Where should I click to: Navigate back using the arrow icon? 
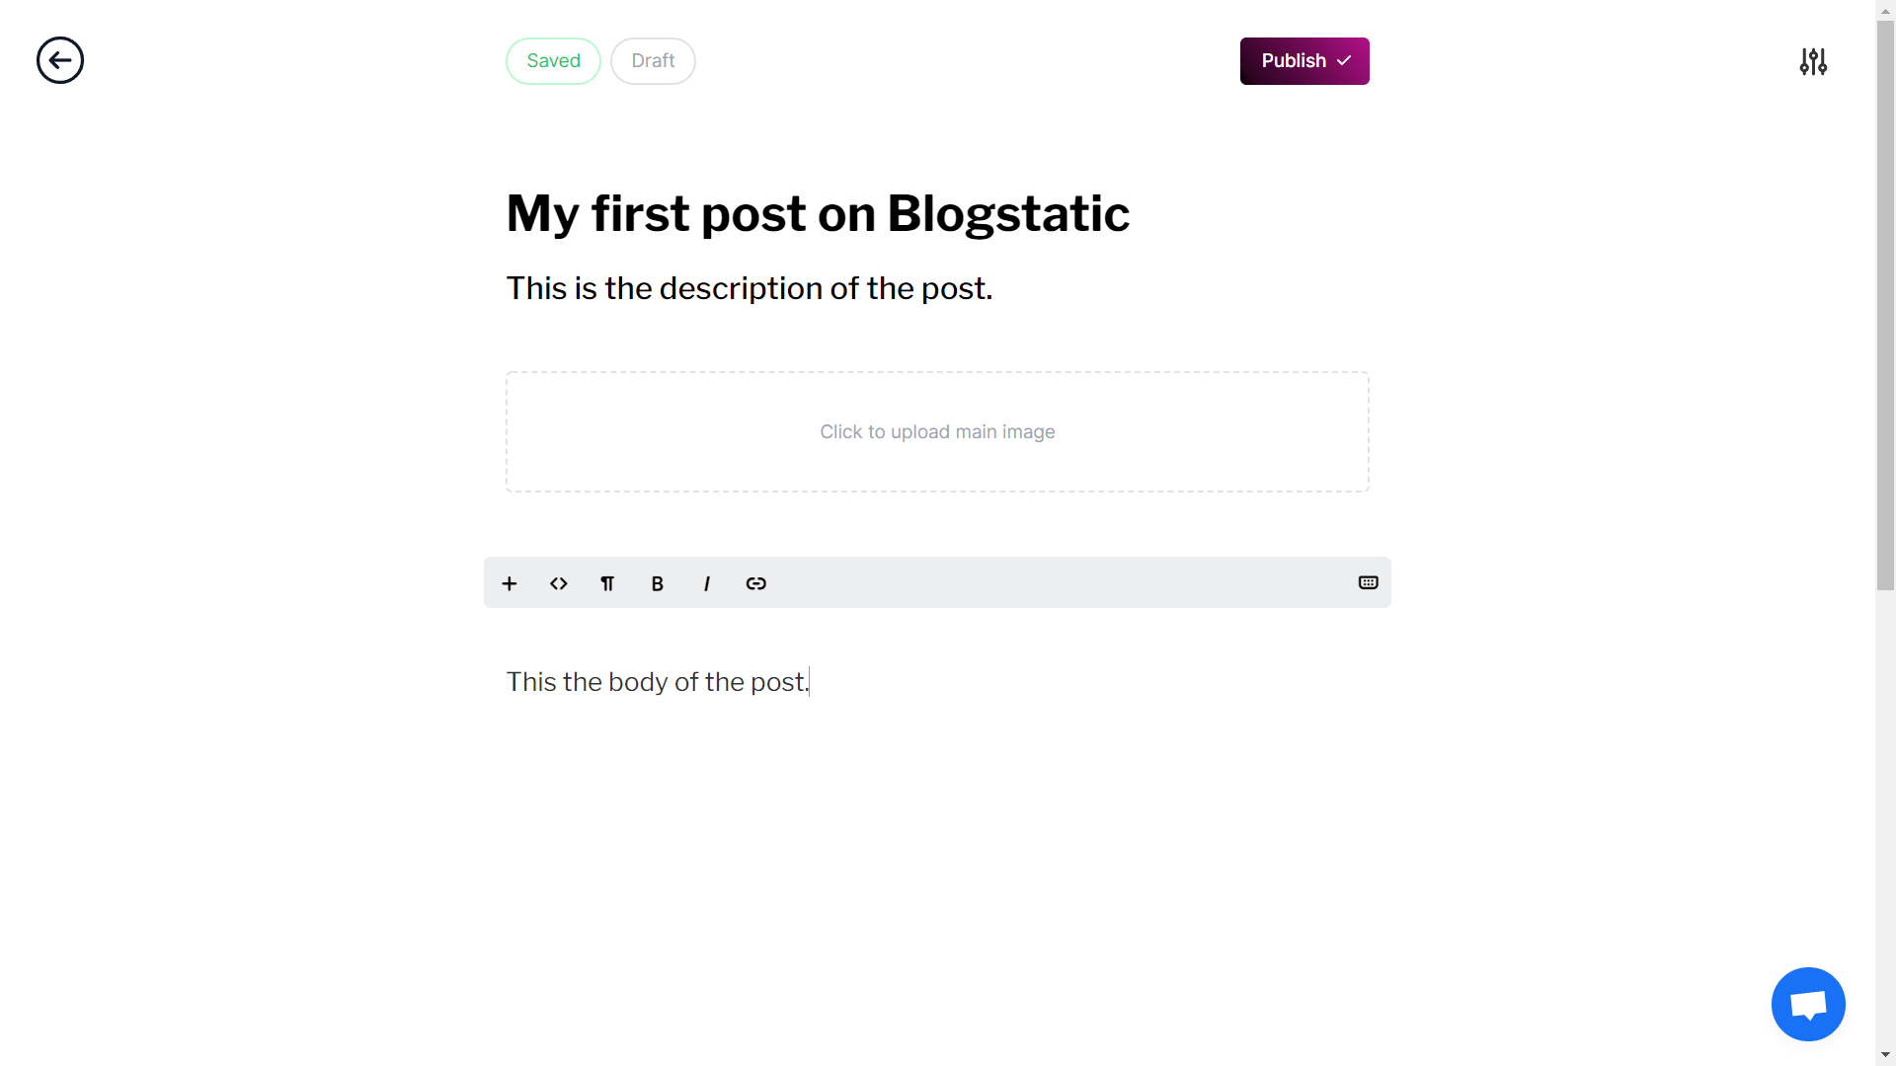click(59, 60)
